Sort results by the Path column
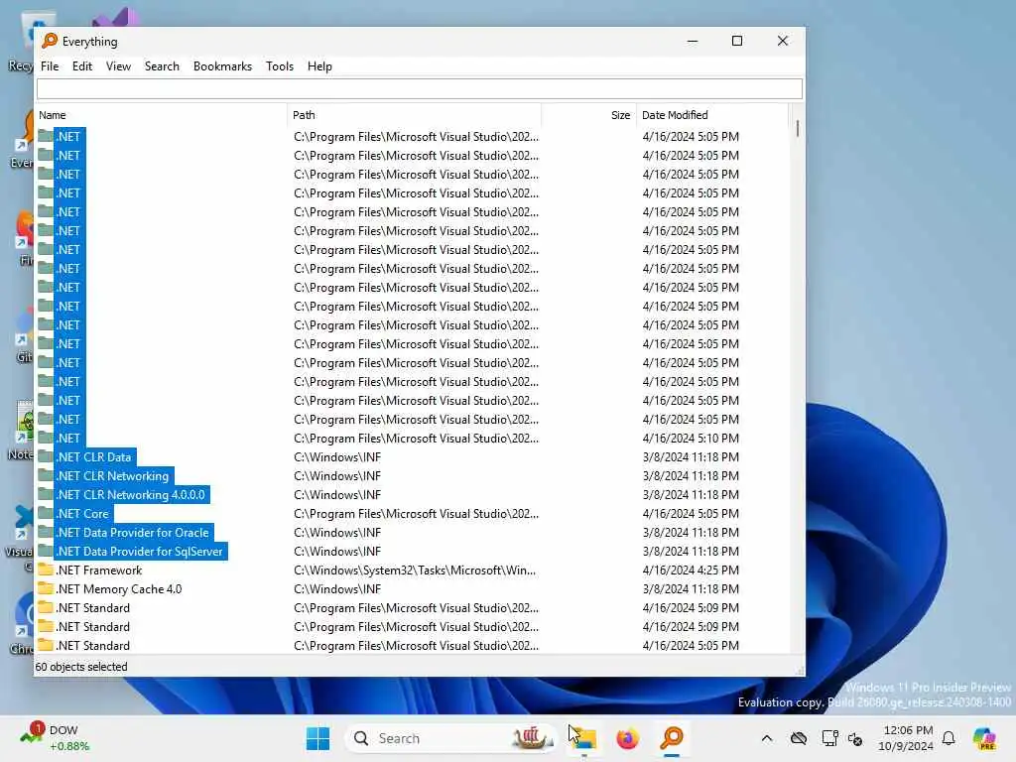This screenshot has height=762, width=1016. pyautogui.click(x=414, y=115)
